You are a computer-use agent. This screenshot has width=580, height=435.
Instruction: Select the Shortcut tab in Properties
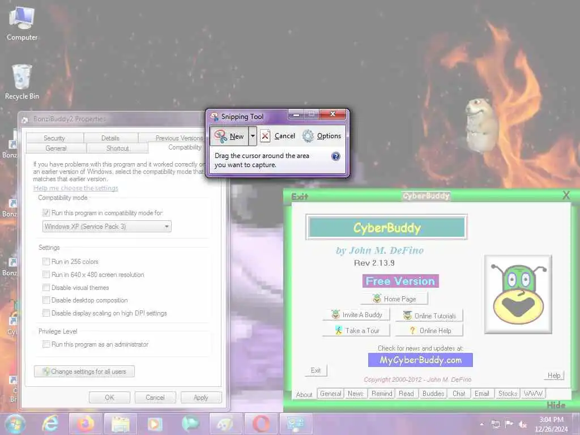pos(118,148)
